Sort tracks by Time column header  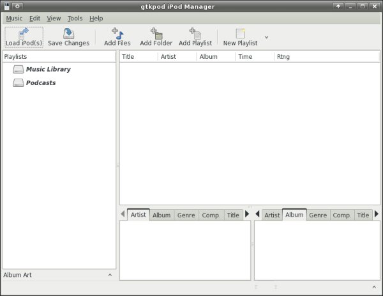click(255, 56)
